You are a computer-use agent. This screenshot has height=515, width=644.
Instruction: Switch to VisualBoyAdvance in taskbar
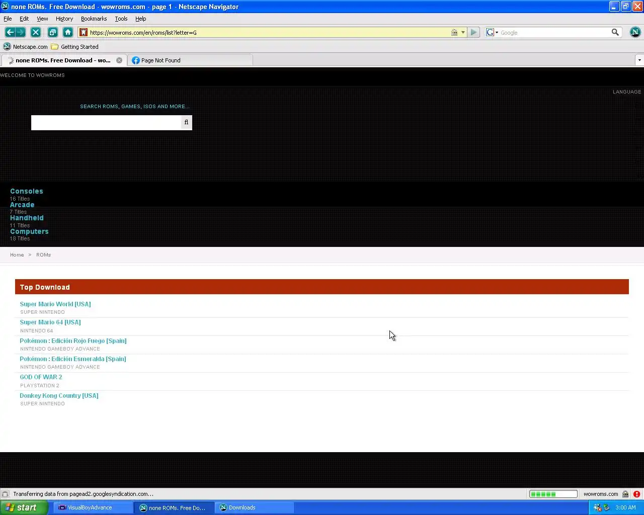pos(93,507)
